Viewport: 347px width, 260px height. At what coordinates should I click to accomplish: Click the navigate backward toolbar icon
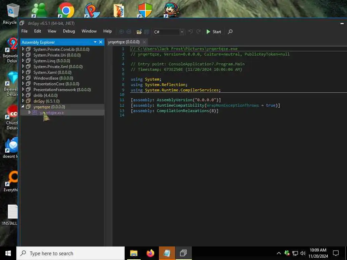122,32
